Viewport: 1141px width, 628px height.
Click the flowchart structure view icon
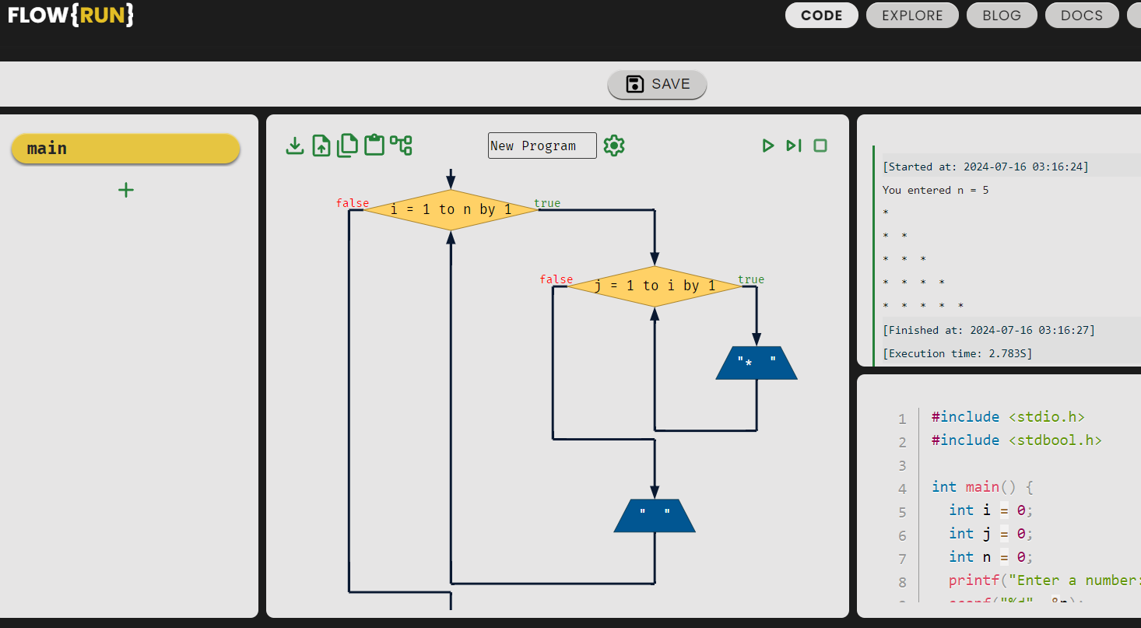pos(402,145)
